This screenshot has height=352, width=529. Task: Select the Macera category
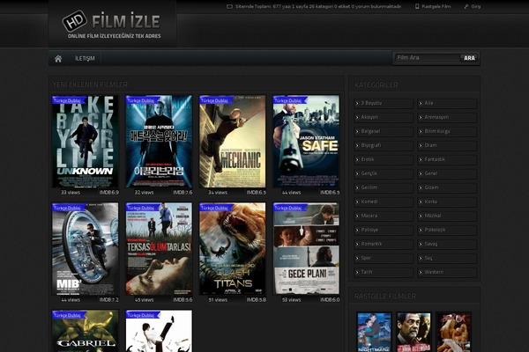[x=384, y=216]
